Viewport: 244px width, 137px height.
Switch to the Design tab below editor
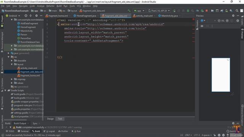pyautogui.click(x=50, y=119)
